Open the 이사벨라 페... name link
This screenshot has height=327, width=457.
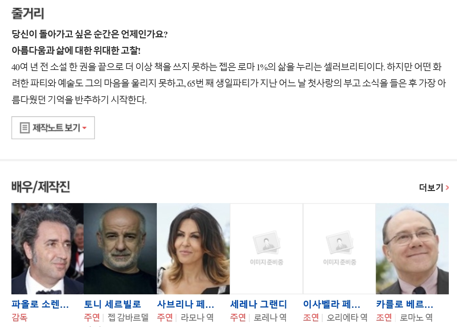tap(332, 304)
